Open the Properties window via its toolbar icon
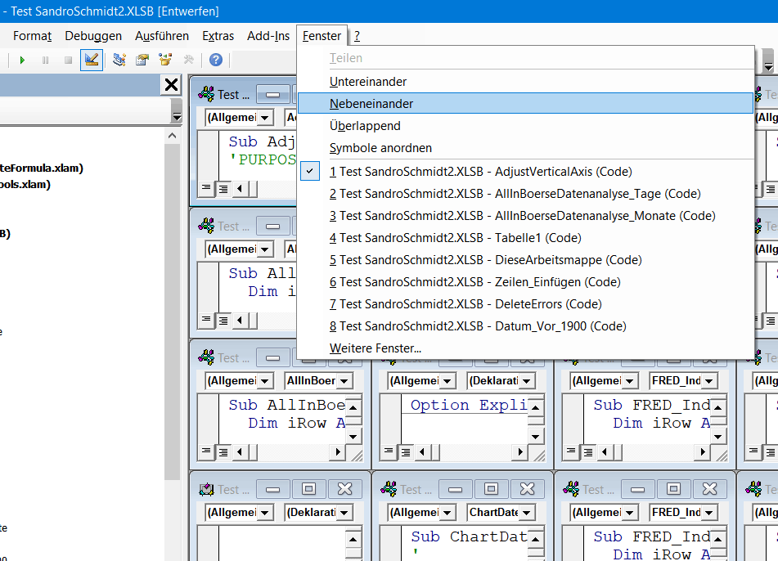 142,60
